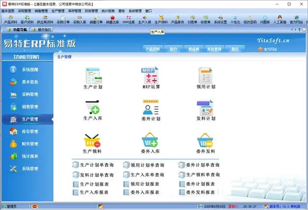Open the large 生产领料 basket icon

pyautogui.click(x=92, y=144)
